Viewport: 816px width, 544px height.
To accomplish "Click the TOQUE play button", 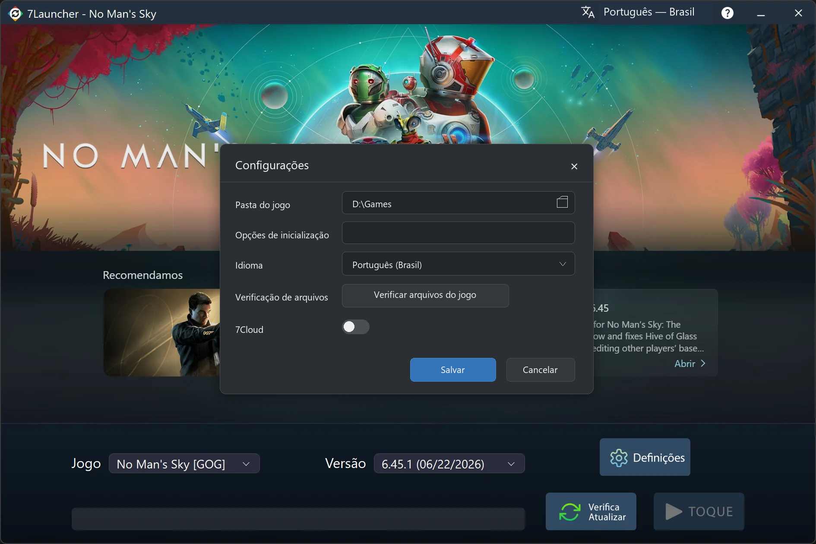I will tap(699, 512).
